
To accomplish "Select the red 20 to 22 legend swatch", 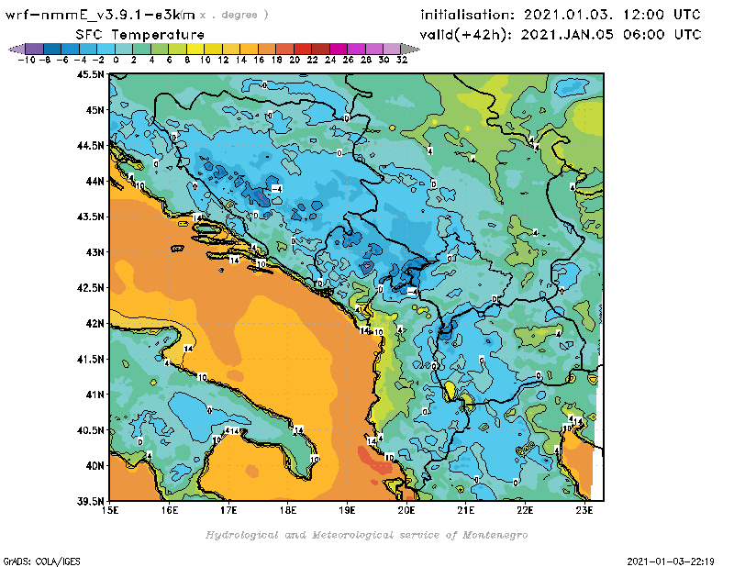I will 303,49.
